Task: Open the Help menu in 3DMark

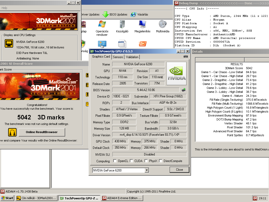Action: (4, 8)
